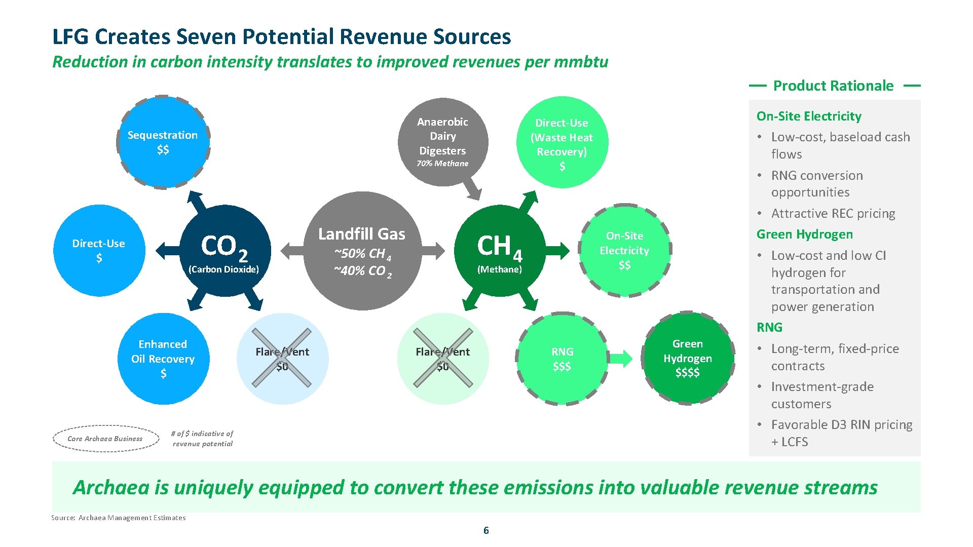Select the crossed-out blue Flare/Vent circle
This screenshot has height=547, width=973.
(x=282, y=359)
